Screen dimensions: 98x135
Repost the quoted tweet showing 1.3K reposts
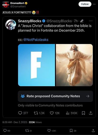click(x=39, y=113)
